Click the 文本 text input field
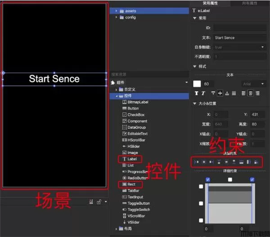Image resolution: width=270 pixels, height=237 pixels. (x=239, y=37)
